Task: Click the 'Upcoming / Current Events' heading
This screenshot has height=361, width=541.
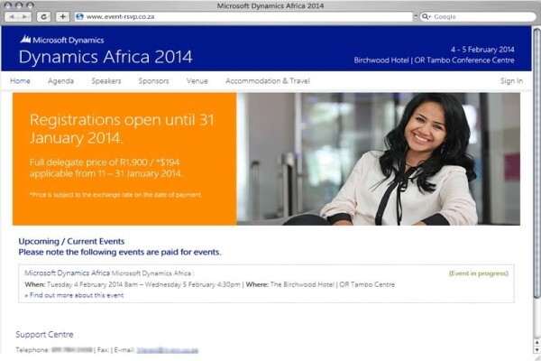Action: pyautogui.click(x=71, y=241)
